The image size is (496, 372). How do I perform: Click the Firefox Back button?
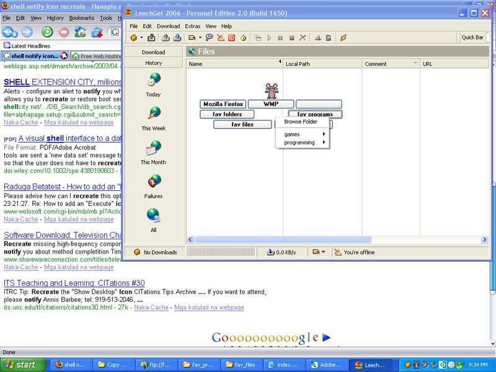click(10, 32)
